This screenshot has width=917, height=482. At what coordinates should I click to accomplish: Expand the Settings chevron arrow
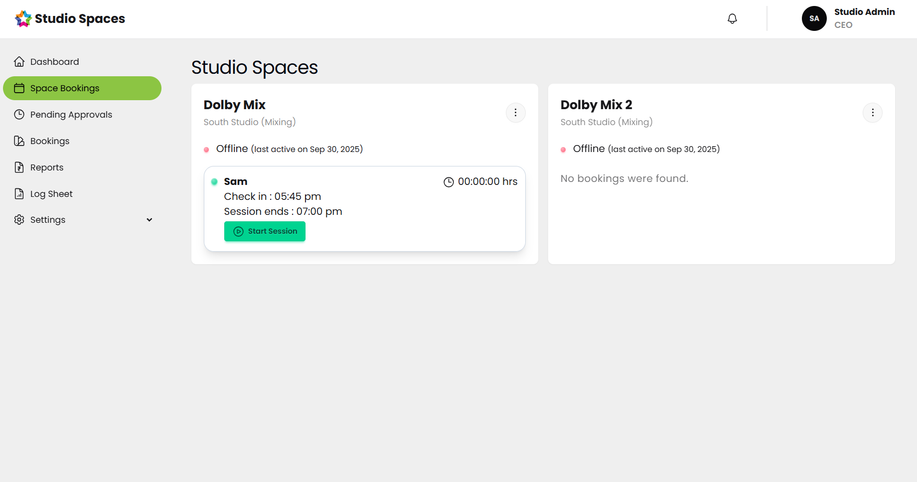tap(149, 220)
